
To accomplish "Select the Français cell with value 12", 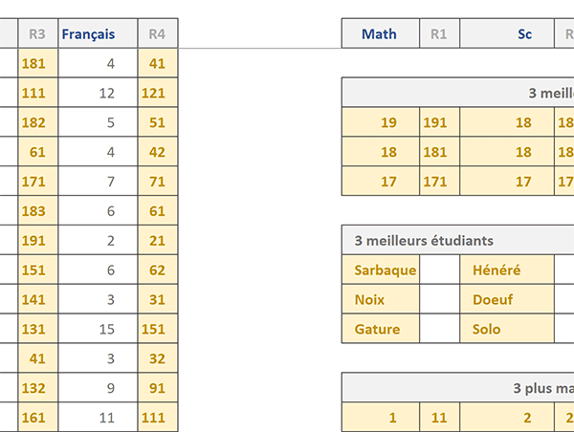I will pos(98,93).
